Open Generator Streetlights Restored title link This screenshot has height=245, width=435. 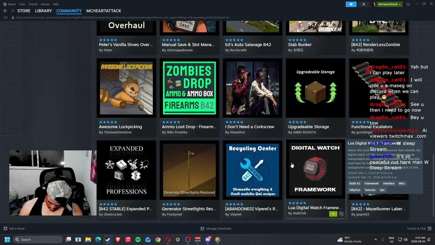[x=189, y=209]
